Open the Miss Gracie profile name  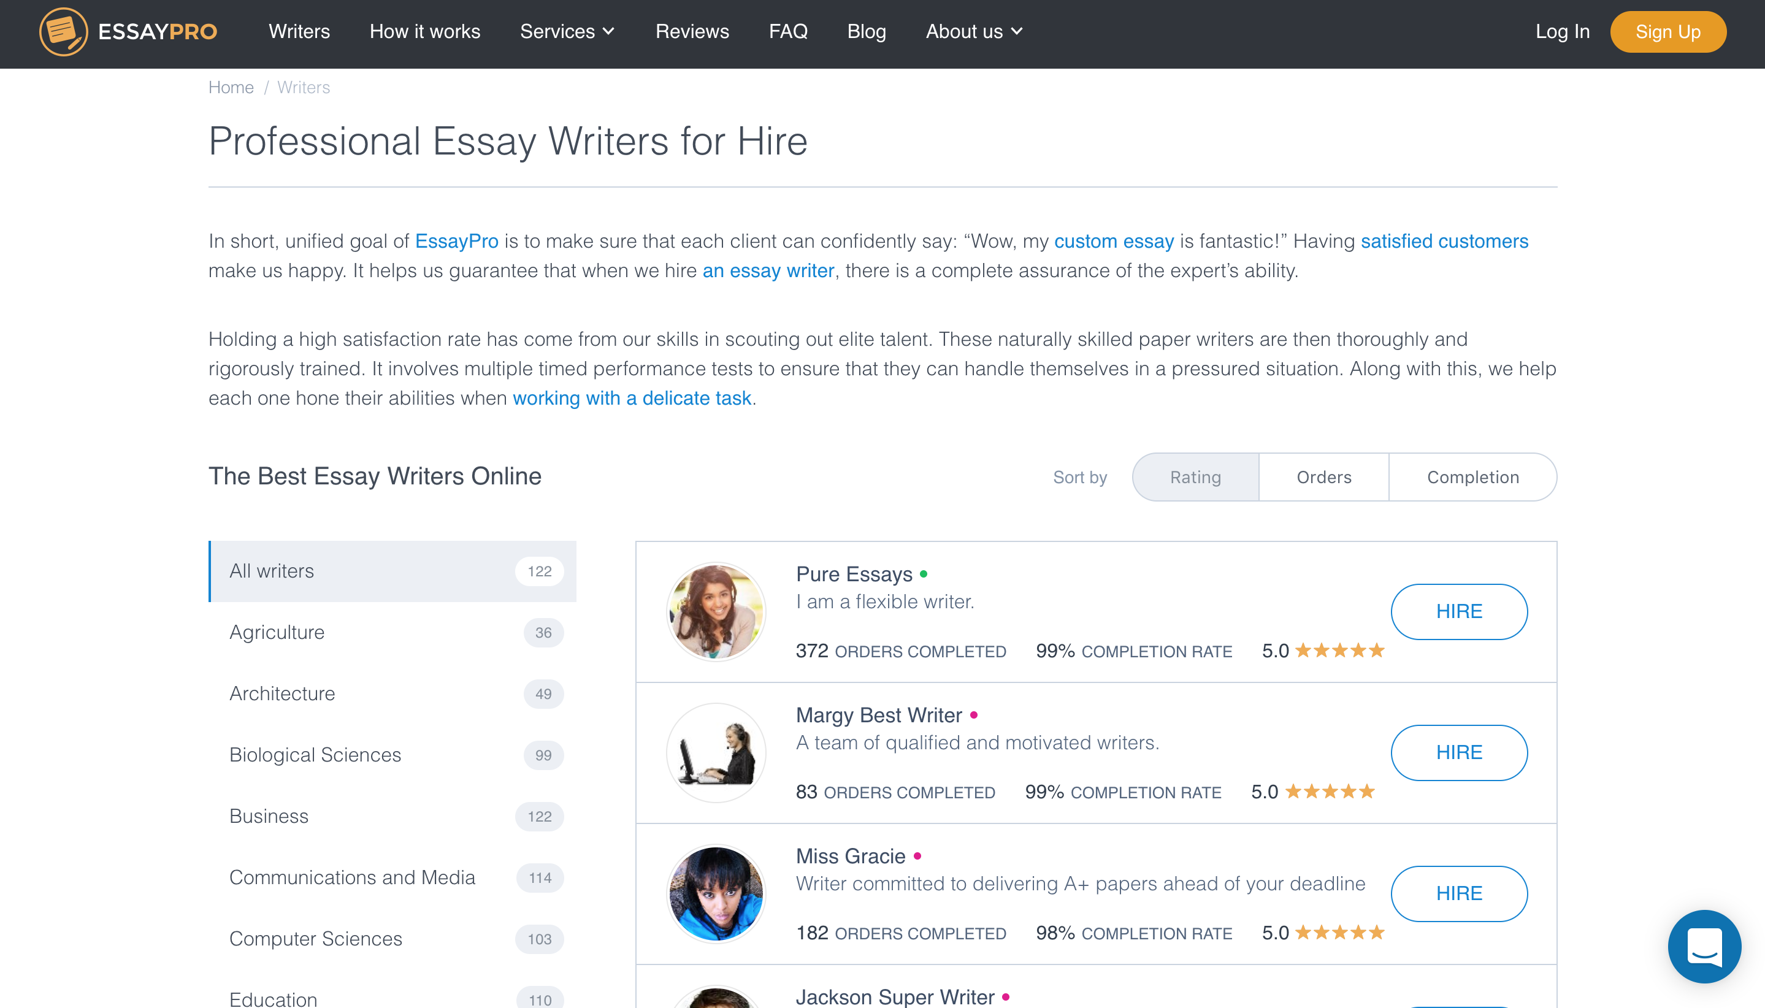[x=850, y=857]
